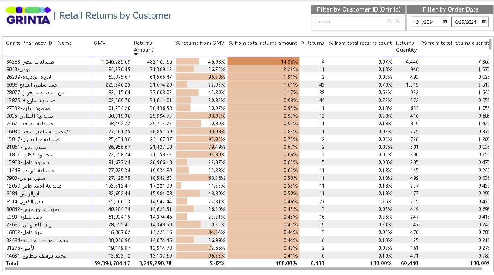Clear the Customer ID search with X icon

397,21
